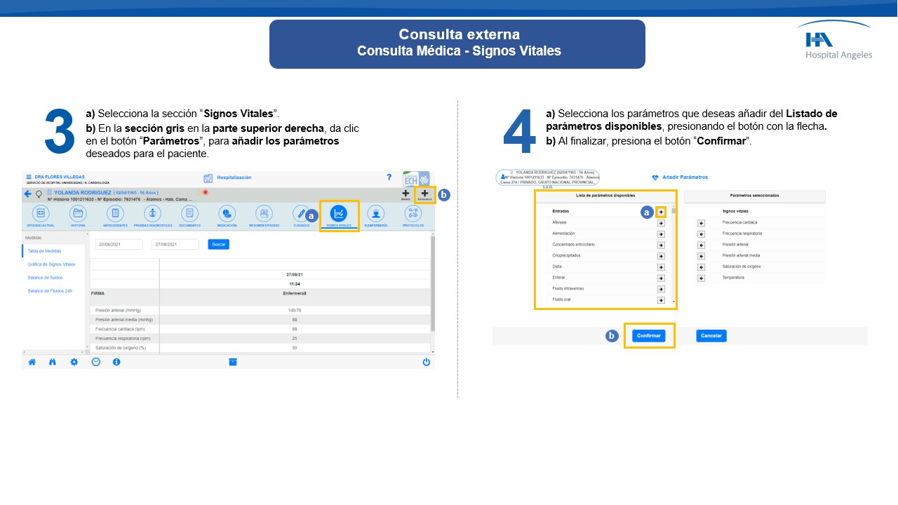Select the Pruebas Diagnósticas icon
This screenshot has height=505, width=898.
tap(152, 213)
